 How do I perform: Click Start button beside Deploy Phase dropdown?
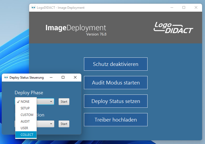pos(64,102)
